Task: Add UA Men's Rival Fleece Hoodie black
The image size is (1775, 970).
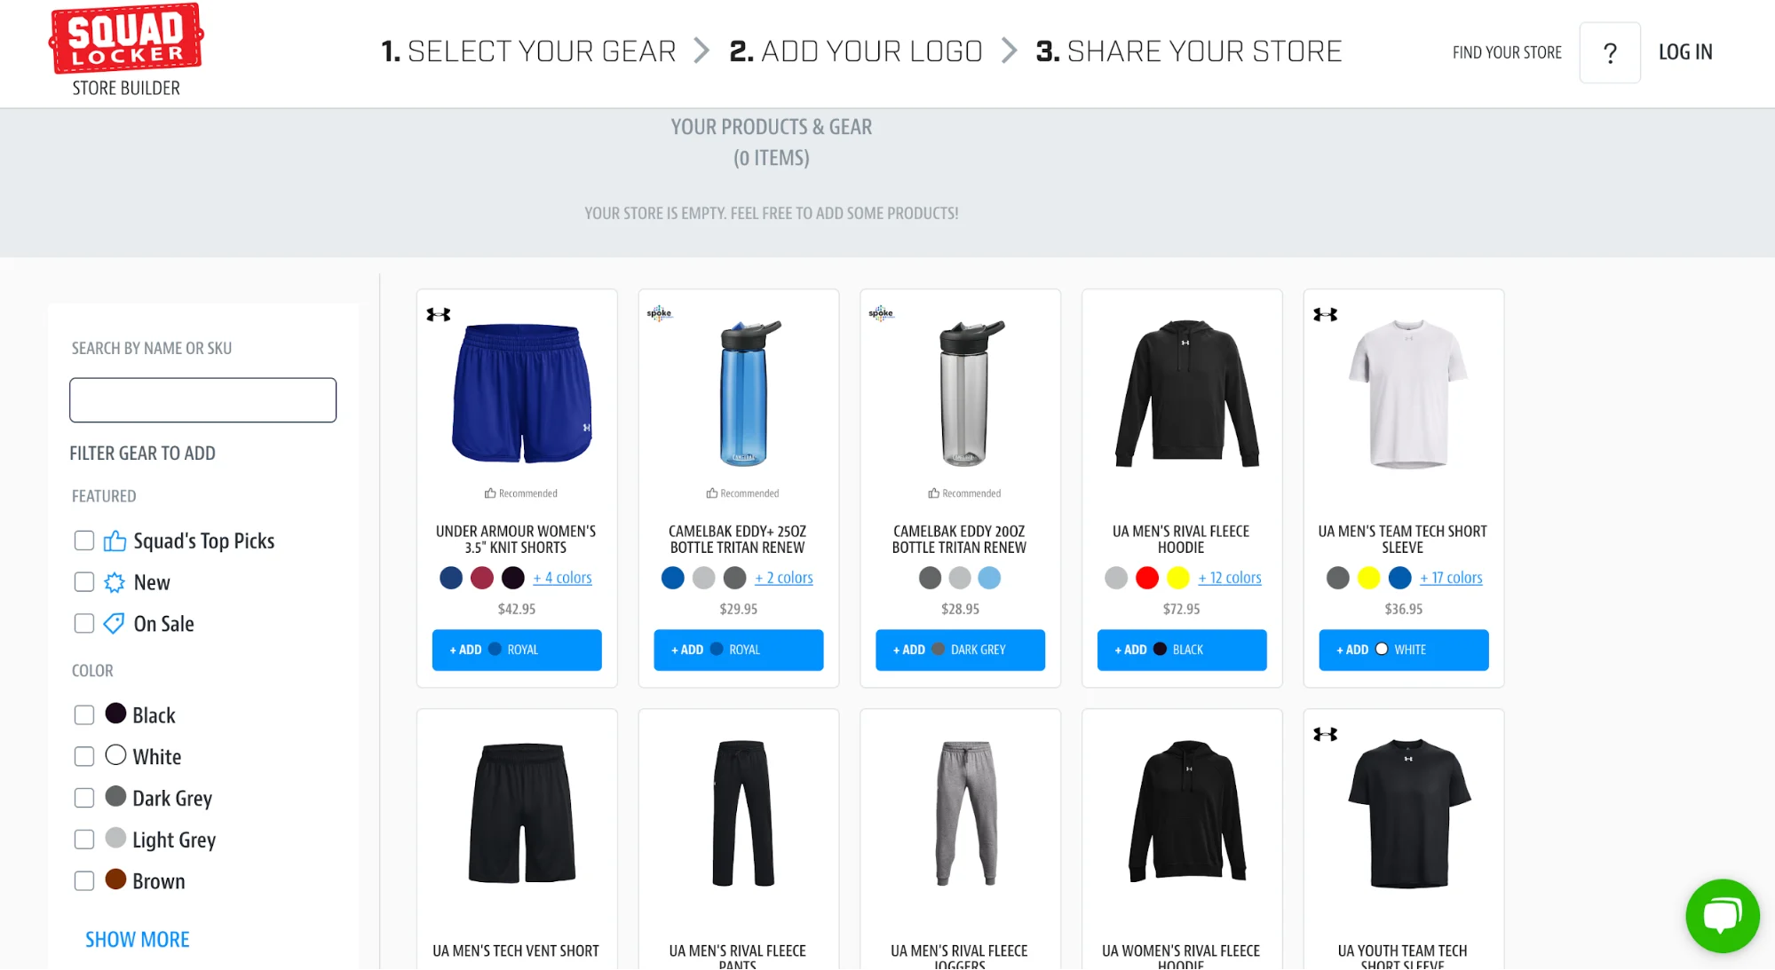Action: click(x=1181, y=649)
